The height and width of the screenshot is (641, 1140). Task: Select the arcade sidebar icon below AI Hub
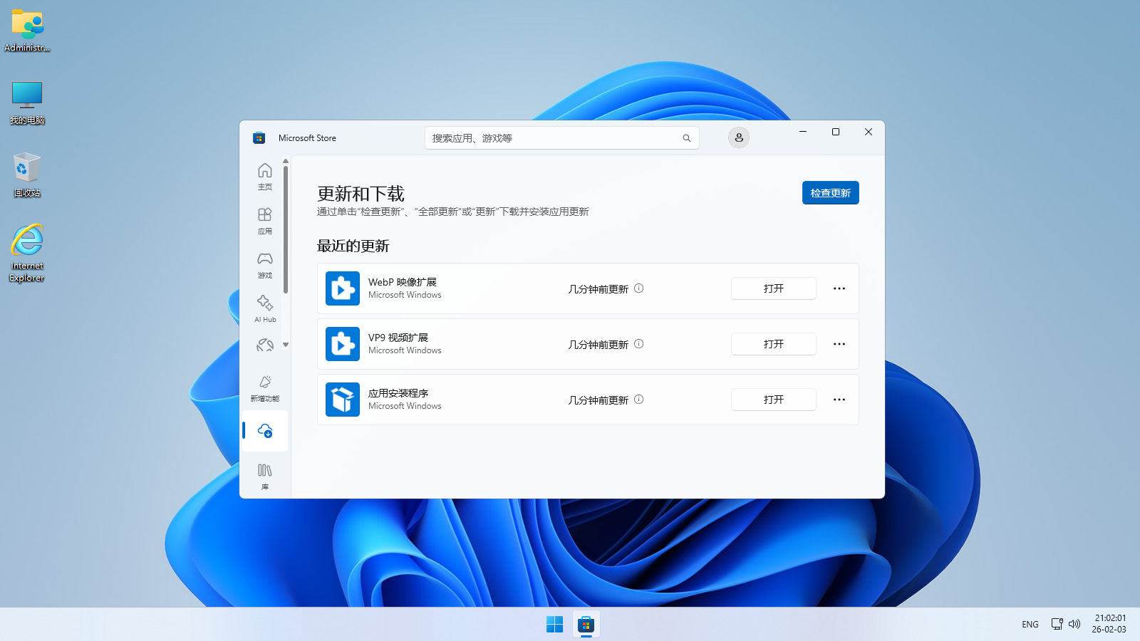tap(265, 345)
